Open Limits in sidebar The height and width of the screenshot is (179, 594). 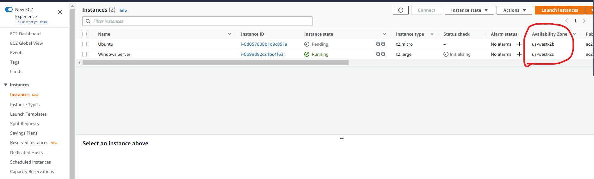[16, 72]
